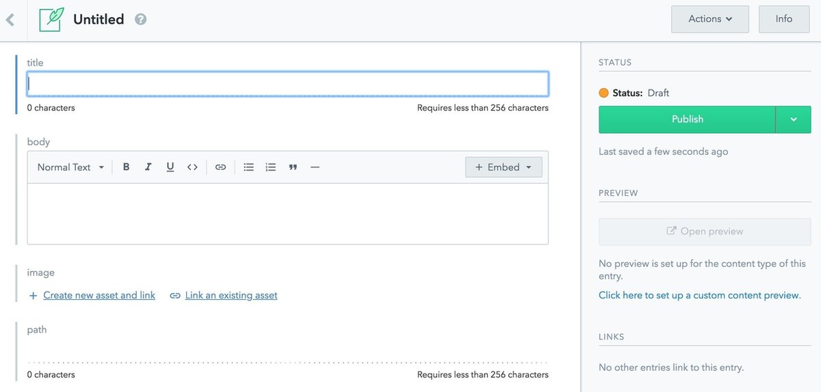Publish the draft entry
Viewport: 821px width, 392px height.
click(687, 120)
